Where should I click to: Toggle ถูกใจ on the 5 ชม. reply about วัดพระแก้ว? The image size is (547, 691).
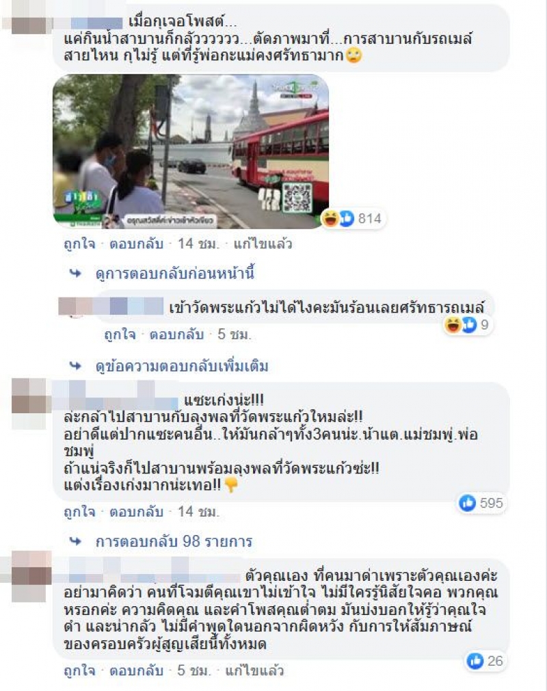pyautogui.click(x=120, y=335)
